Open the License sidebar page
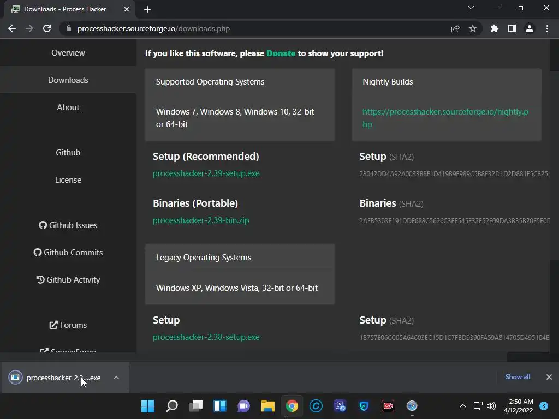This screenshot has height=419, width=559. 68,180
